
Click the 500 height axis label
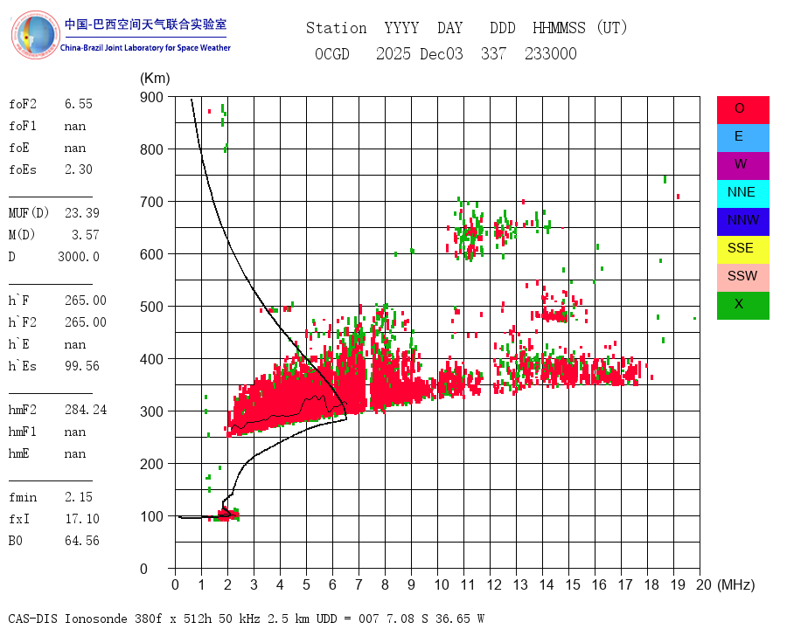pos(151,307)
